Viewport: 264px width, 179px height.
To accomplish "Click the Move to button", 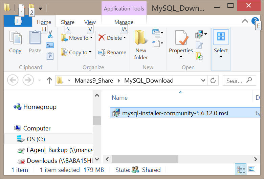I will tap(76, 38).
